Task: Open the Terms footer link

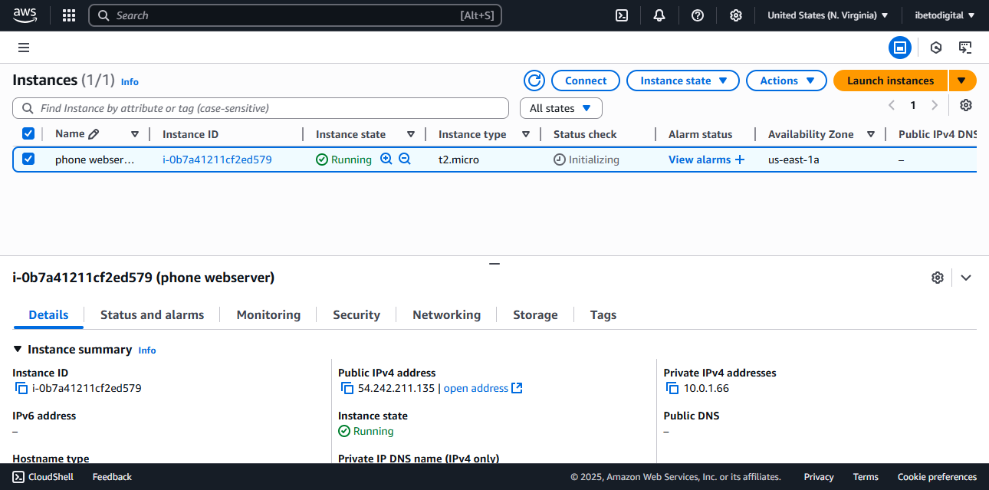Action: (x=866, y=477)
